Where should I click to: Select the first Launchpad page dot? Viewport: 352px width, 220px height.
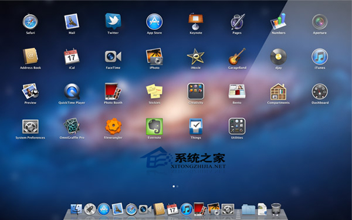tap(174, 187)
